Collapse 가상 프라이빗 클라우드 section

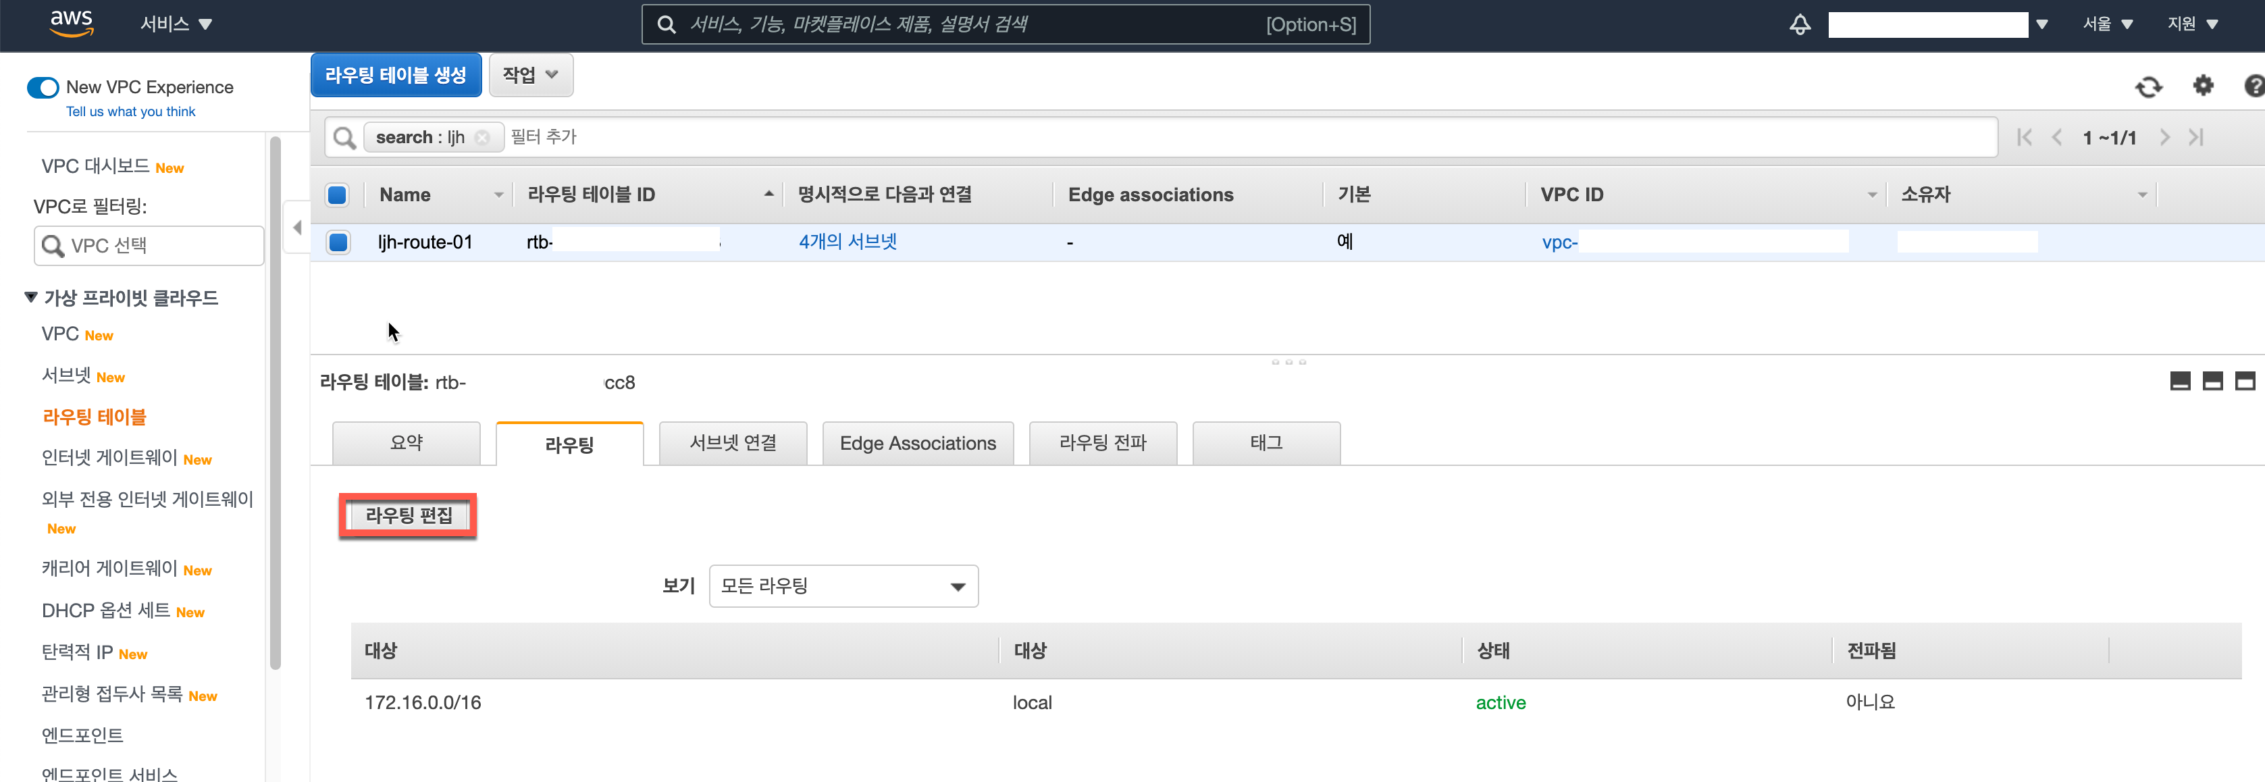[x=31, y=297]
